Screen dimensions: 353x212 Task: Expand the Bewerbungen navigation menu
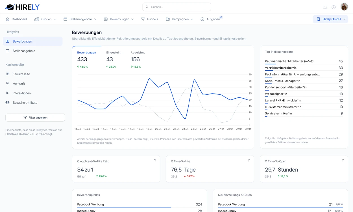[118, 19]
